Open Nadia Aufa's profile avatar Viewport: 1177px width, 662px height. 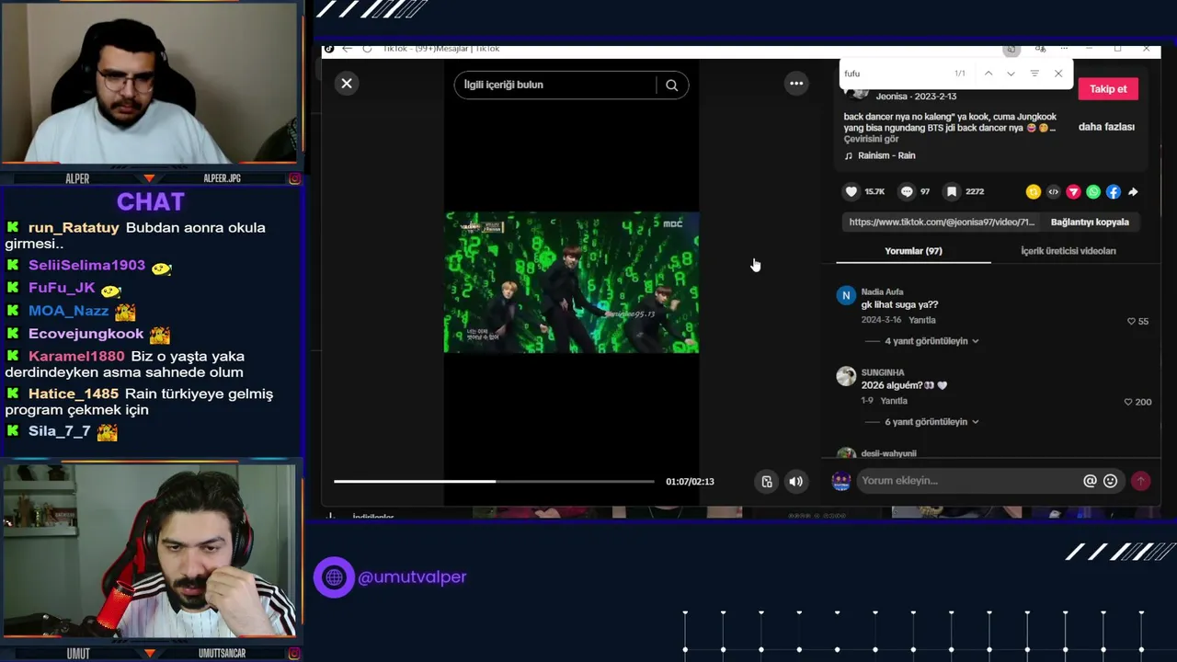[x=846, y=295]
